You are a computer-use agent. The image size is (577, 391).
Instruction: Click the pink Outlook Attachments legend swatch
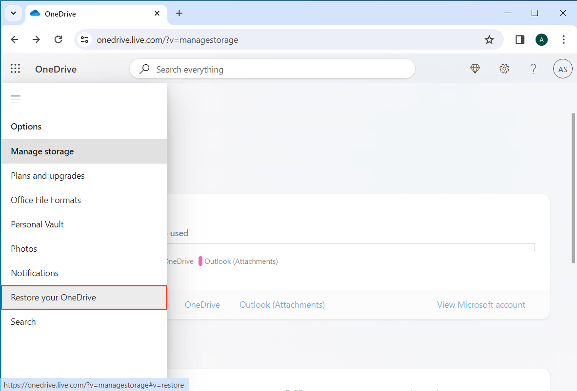(200, 261)
